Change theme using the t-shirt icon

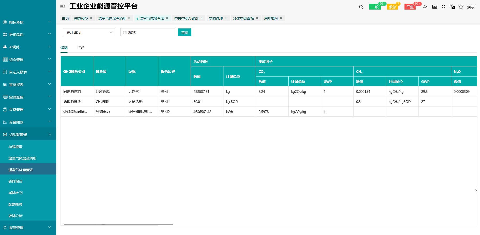pyautogui.click(x=461, y=7)
